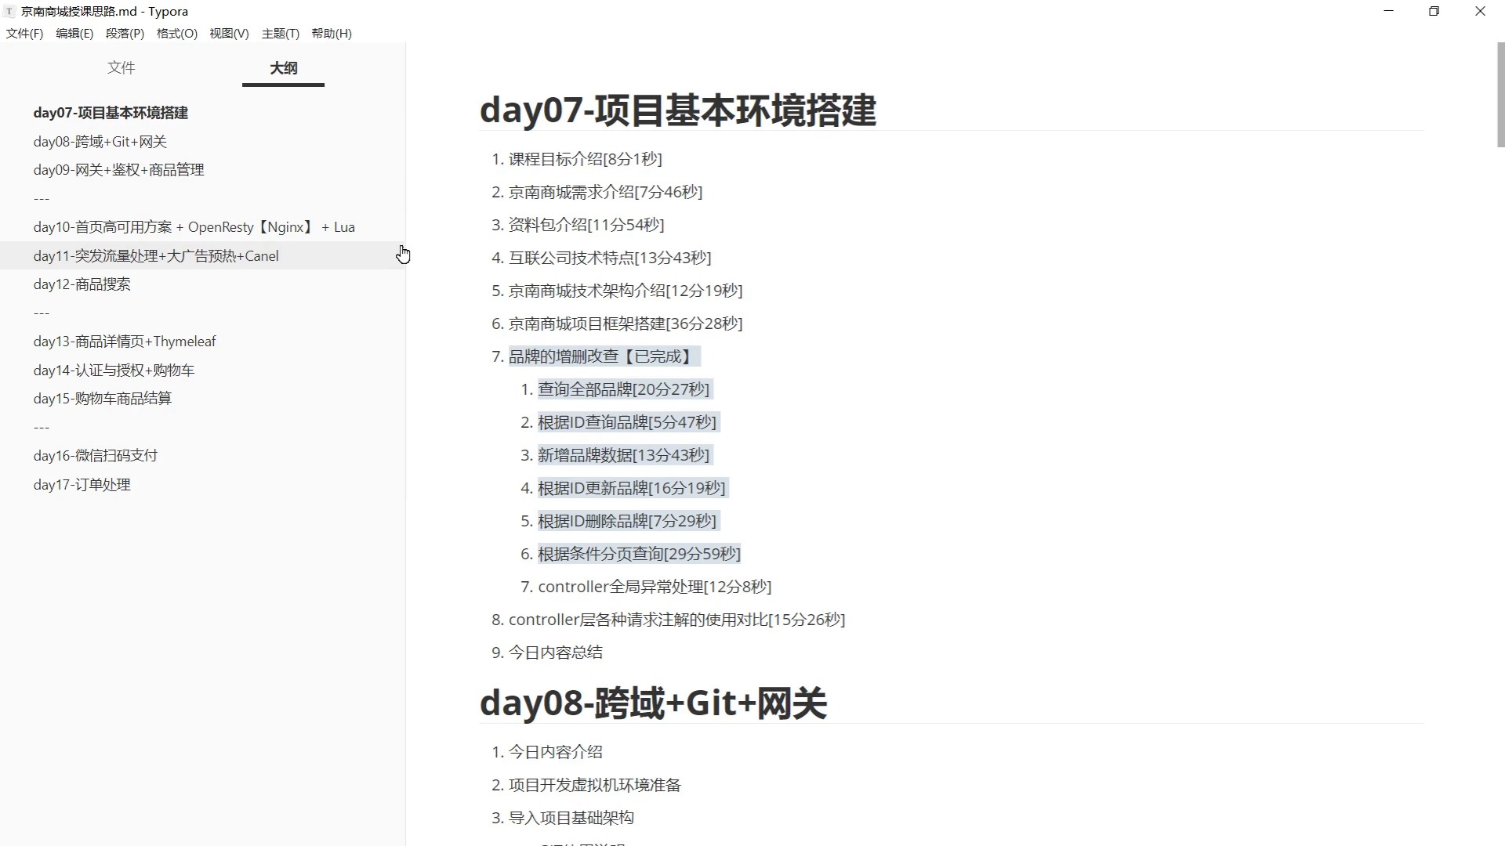Place cursor in the day08-跨域+Git+网关 heading
Viewport: 1505px width, 846px height.
(x=654, y=703)
